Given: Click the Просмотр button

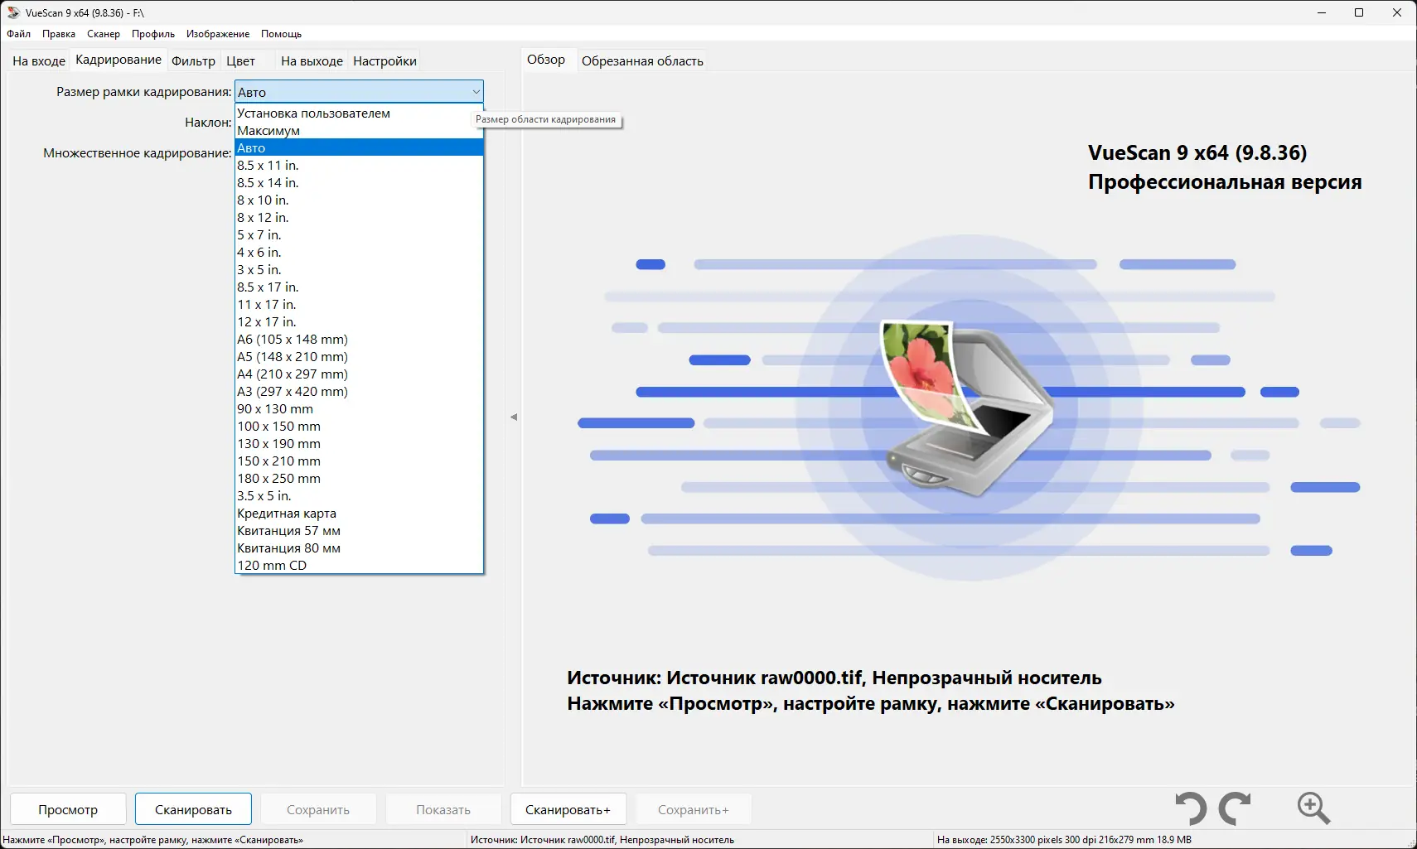Looking at the screenshot, I should pos(68,809).
